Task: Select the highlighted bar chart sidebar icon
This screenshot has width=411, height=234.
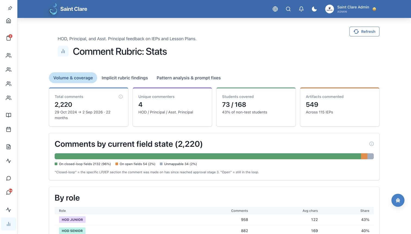Action: [9, 224]
